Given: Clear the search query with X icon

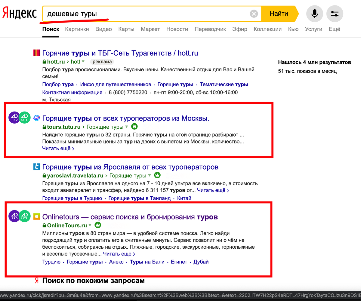Looking at the screenshot, I should pyautogui.click(x=254, y=14).
